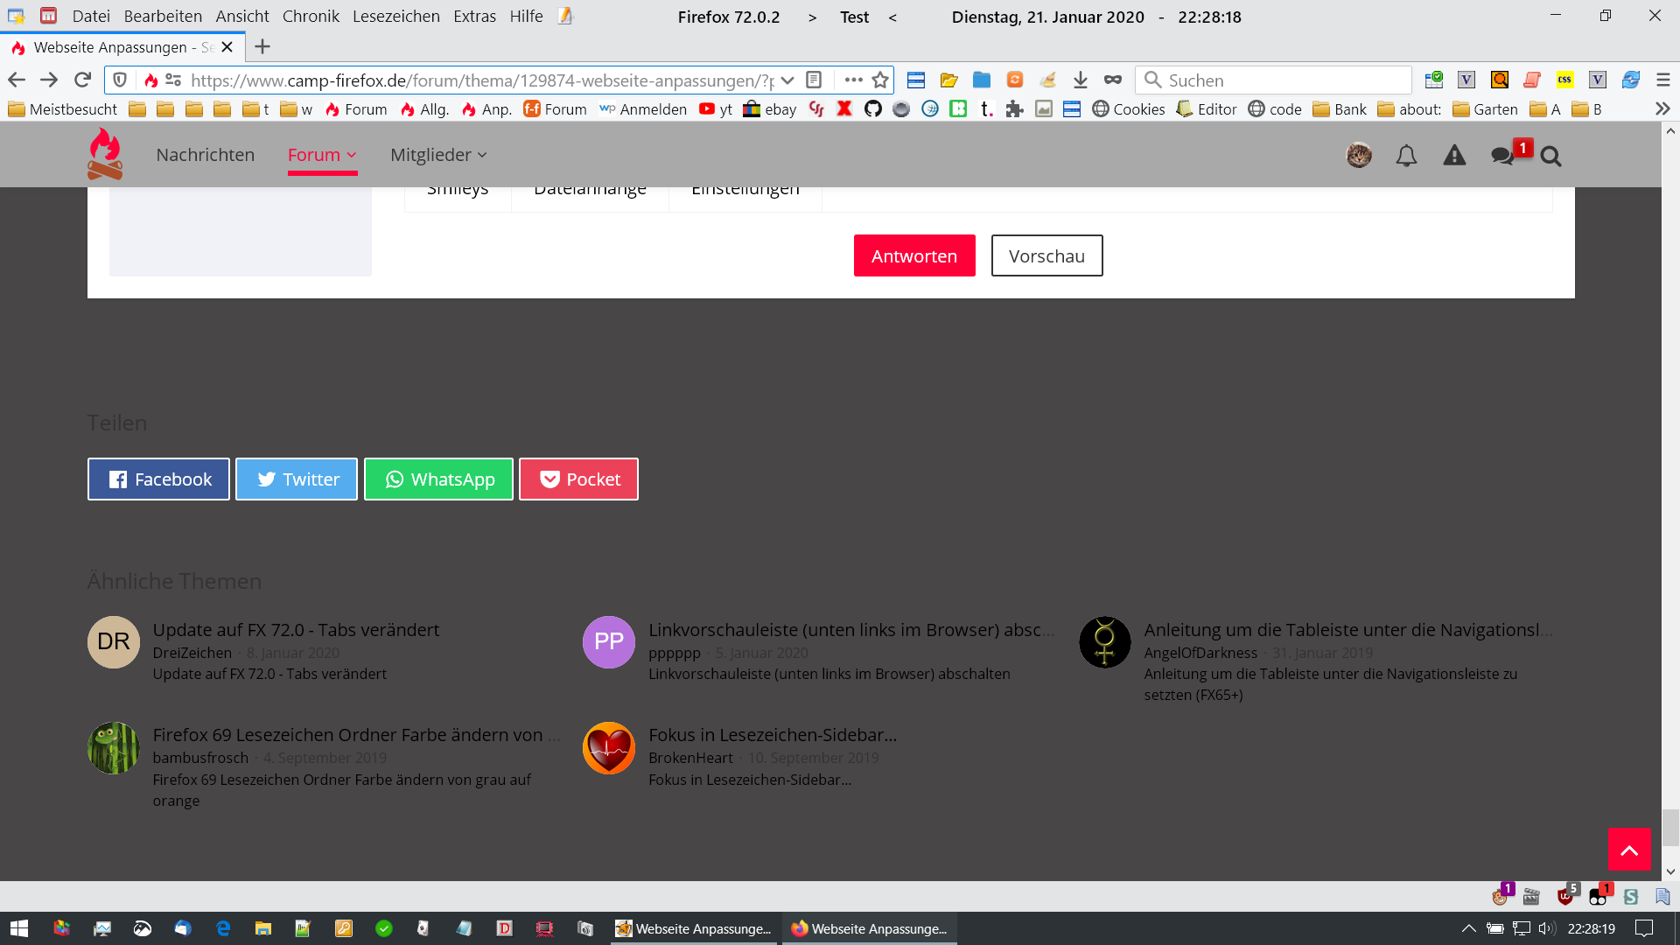Open conversations icon with red badge
The image size is (1680, 945).
1503,156
